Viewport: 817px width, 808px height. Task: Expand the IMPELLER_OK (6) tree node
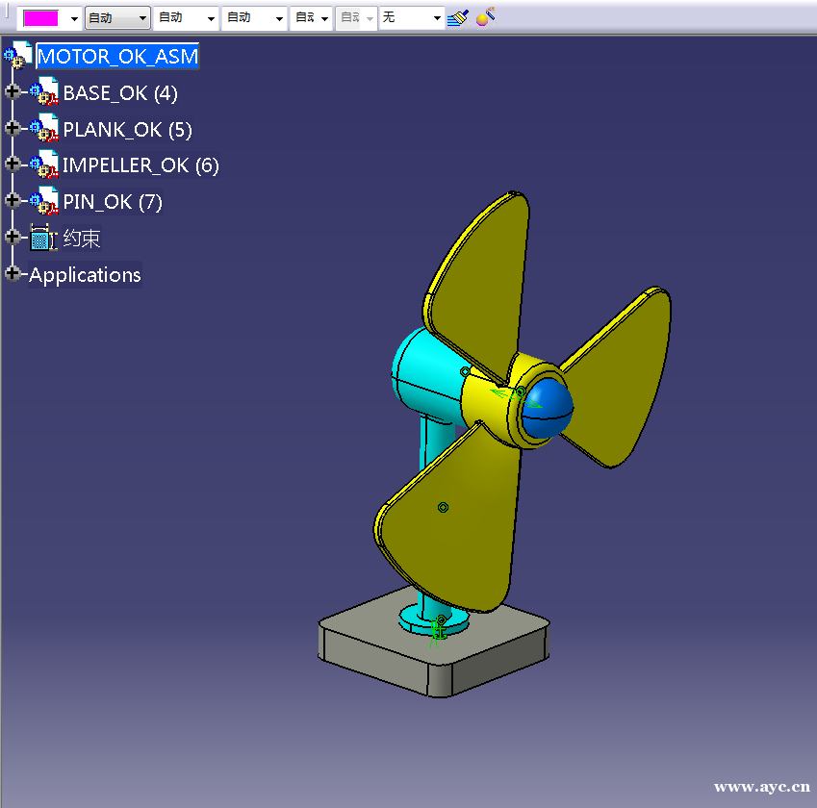tap(13, 164)
